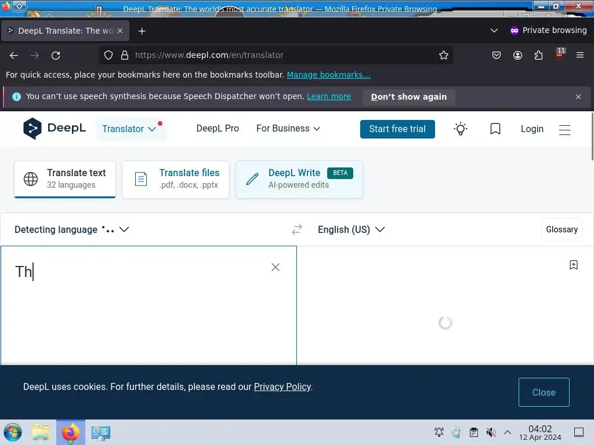This screenshot has width=594, height=445.
Task: Go back with Firefox back arrow
Action: click(x=14, y=55)
